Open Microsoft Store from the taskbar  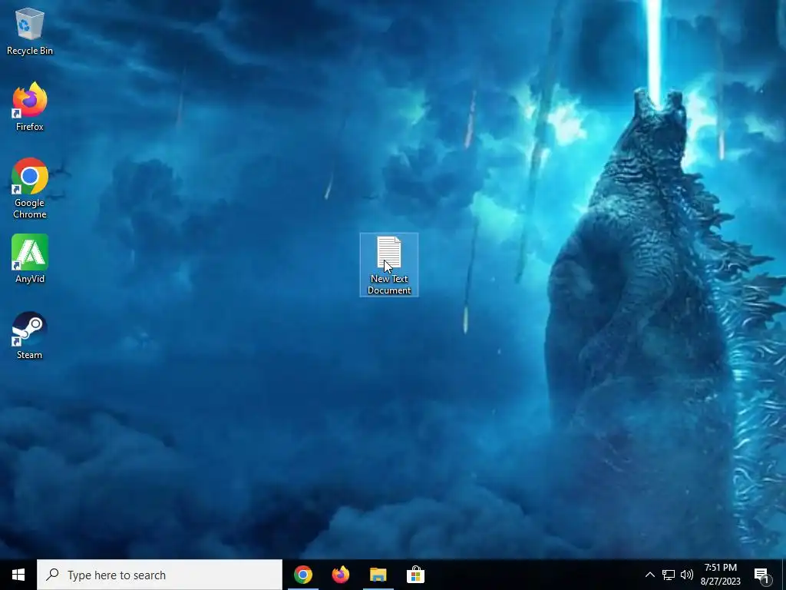coord(415,575)
